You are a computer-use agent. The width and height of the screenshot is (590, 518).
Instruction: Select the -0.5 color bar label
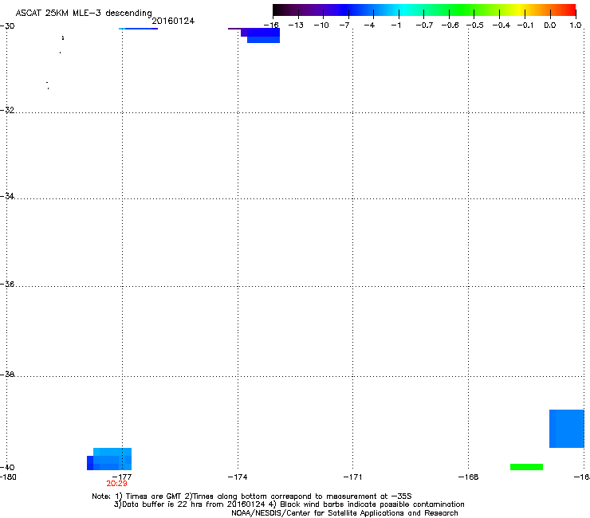pyautogui.click(x=475, y=25)
